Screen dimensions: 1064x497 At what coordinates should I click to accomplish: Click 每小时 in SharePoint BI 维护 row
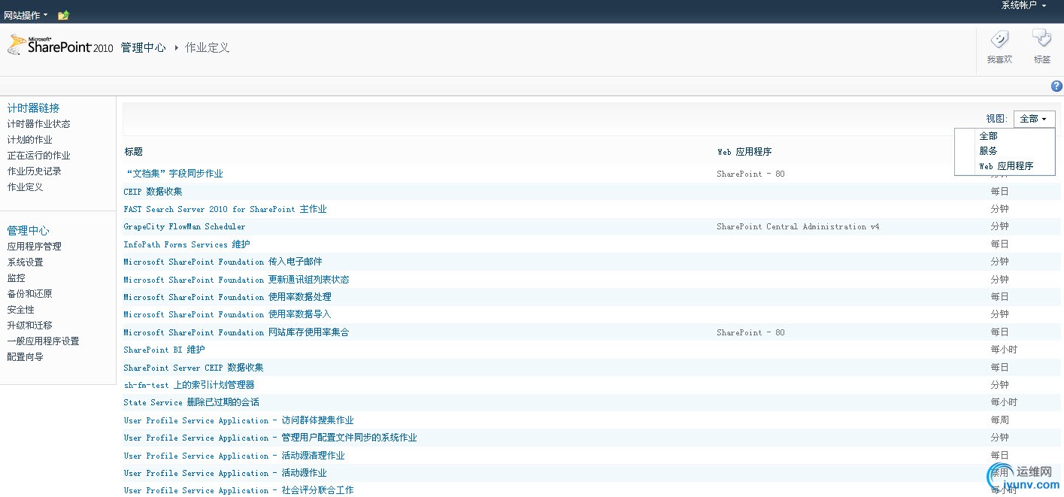1004,350
